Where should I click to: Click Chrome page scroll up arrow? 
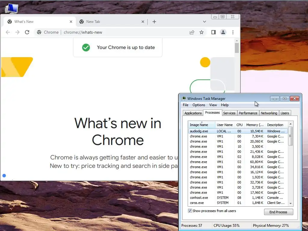pyautogui.click(x=237, y=41)
